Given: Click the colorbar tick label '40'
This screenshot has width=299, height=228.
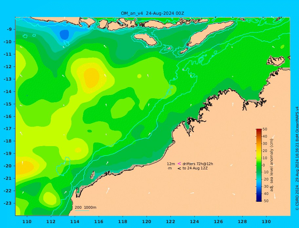Looking at the screenshot, I should click(265, 136).
